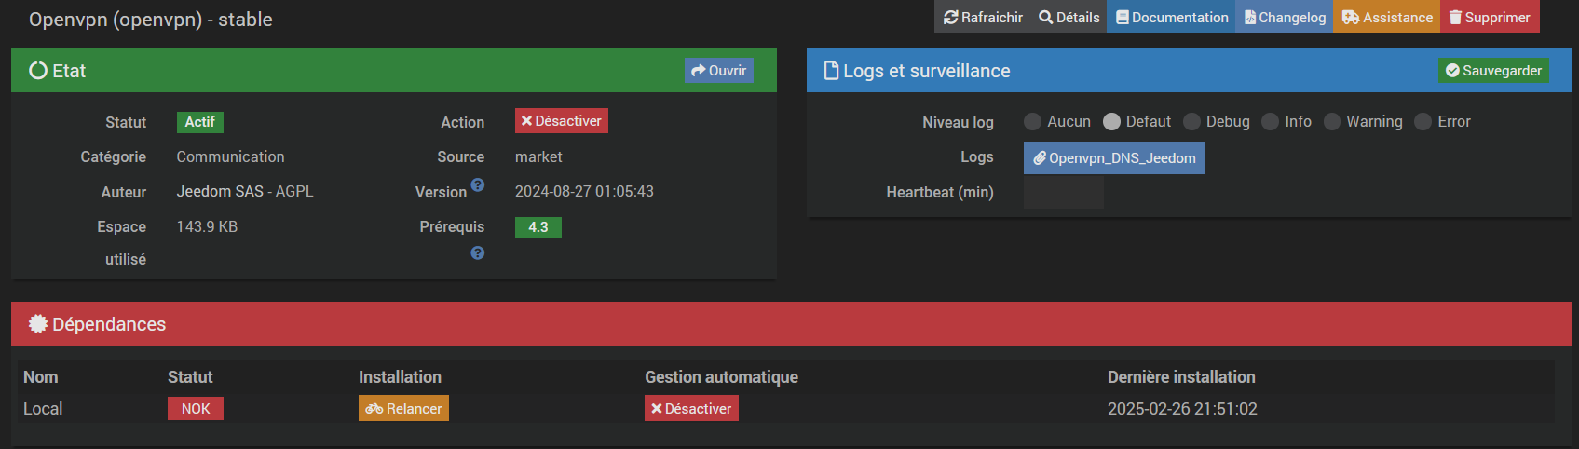1579x449 pixels.
Task: Click the help icon below Prérequis
Action: 478,252
